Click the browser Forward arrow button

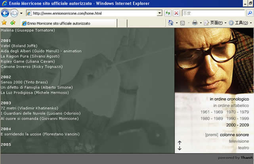[14, 13]
